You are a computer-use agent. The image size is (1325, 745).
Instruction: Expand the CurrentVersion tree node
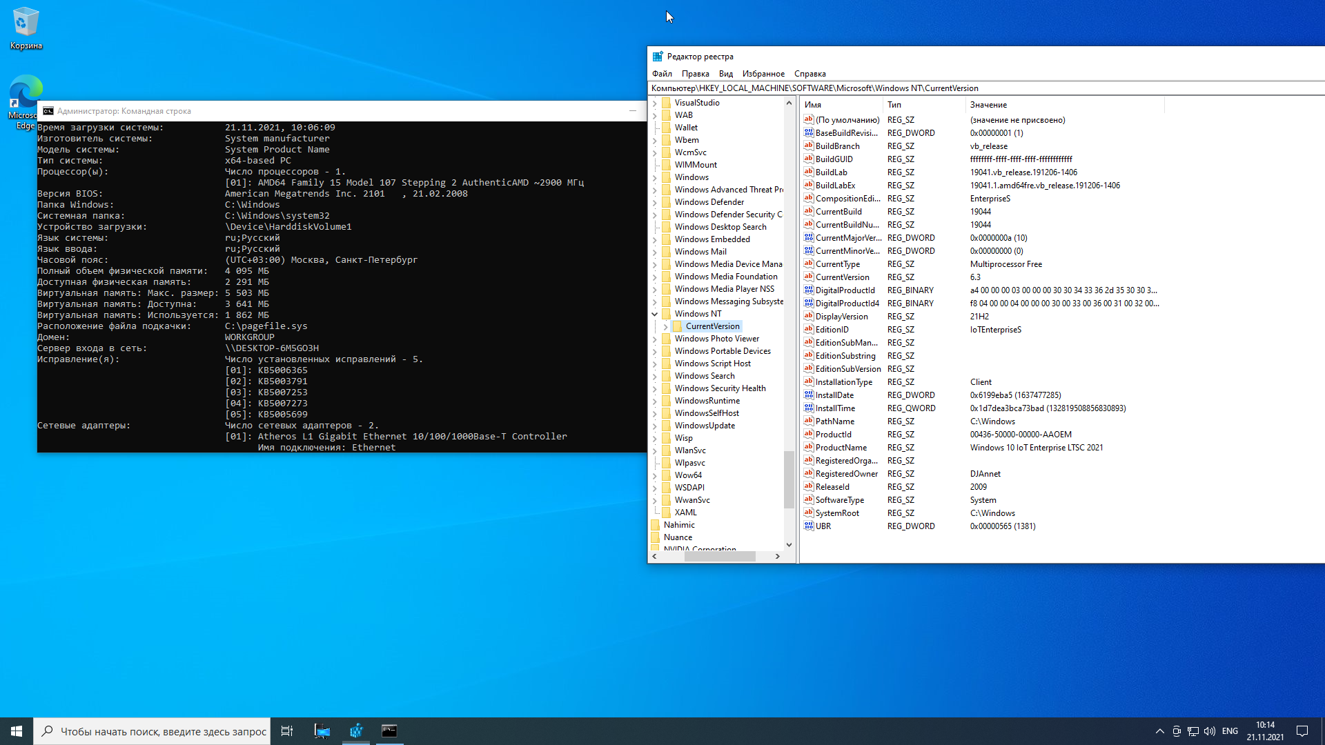[x=666, y=326]
